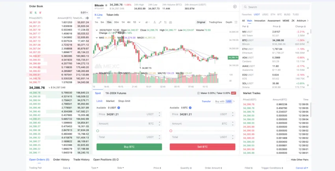Click the red Sell BTC button
Screen dimensions: 335x171
[x=203, y=147]
